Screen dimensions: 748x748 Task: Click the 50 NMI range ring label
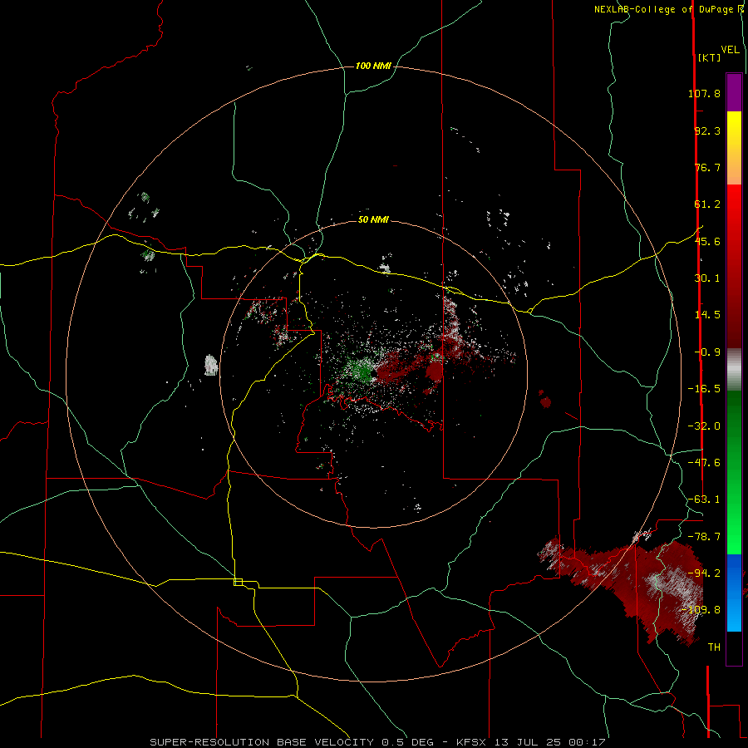coord(373,219)
